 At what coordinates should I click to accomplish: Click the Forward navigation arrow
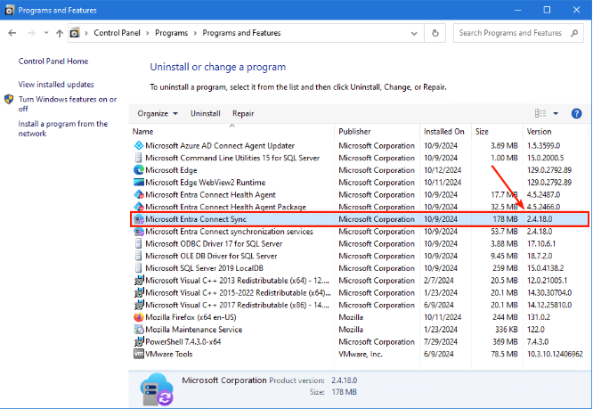[x=31, y=33]
